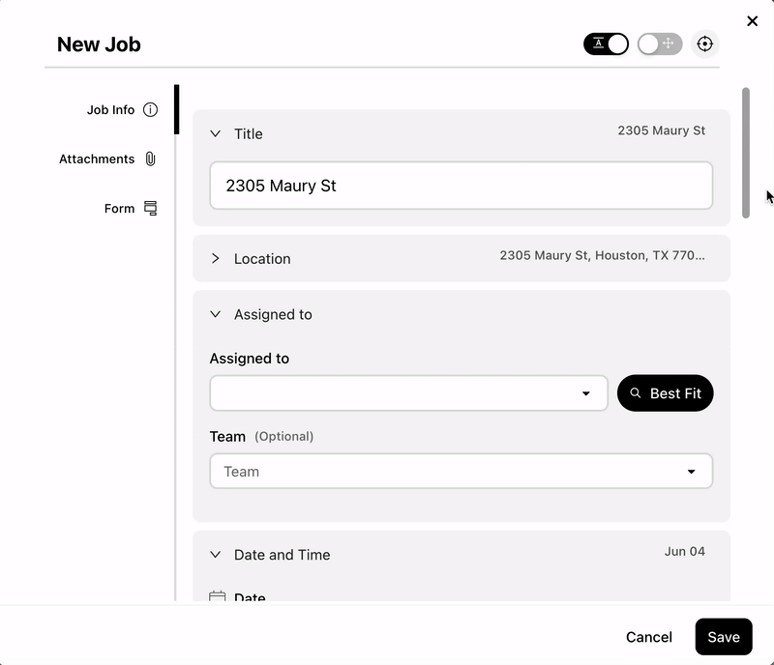Screen dimensions: 774x665
Task: Open the Form tab
Action: (131, 208)
